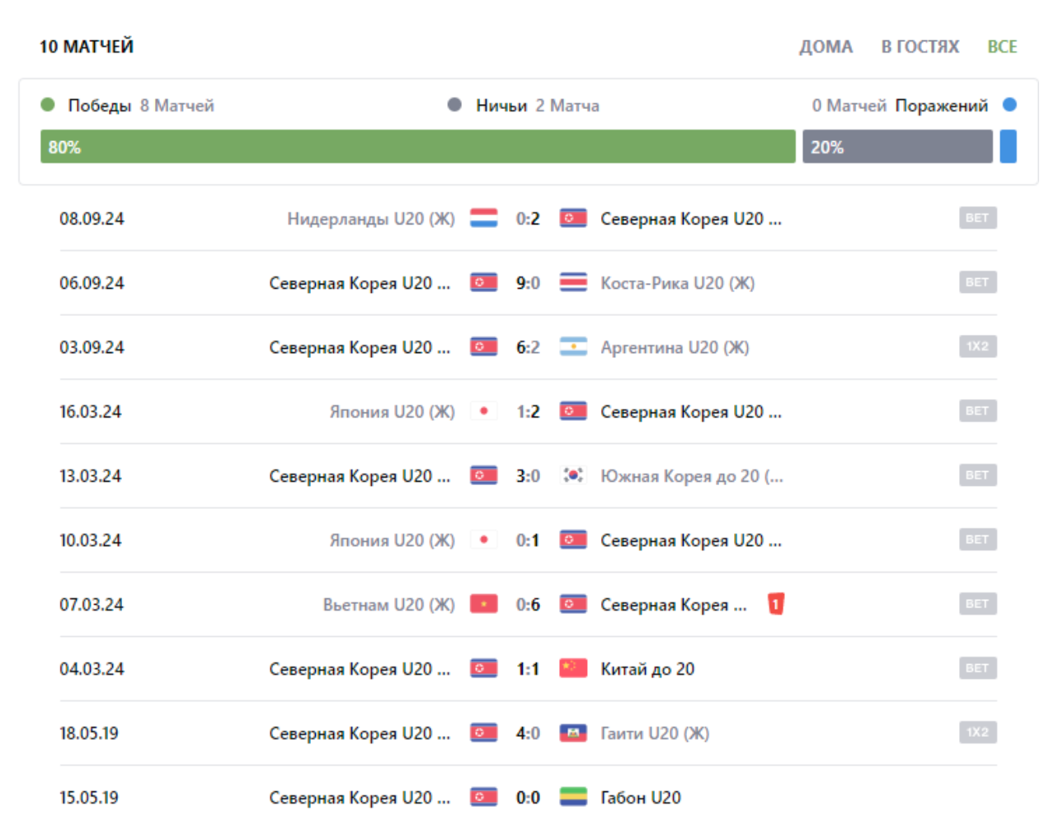The image size is (1049, 830).
Task: Switch to the ДОМА filter tab
Action: (826, 47)
